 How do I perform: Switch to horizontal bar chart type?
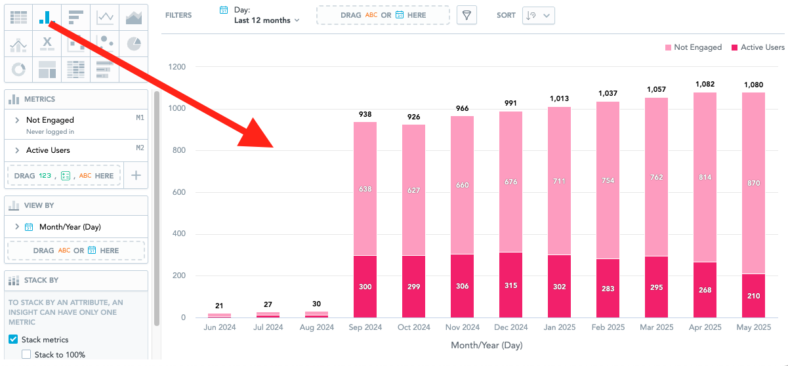pos(76,18)
